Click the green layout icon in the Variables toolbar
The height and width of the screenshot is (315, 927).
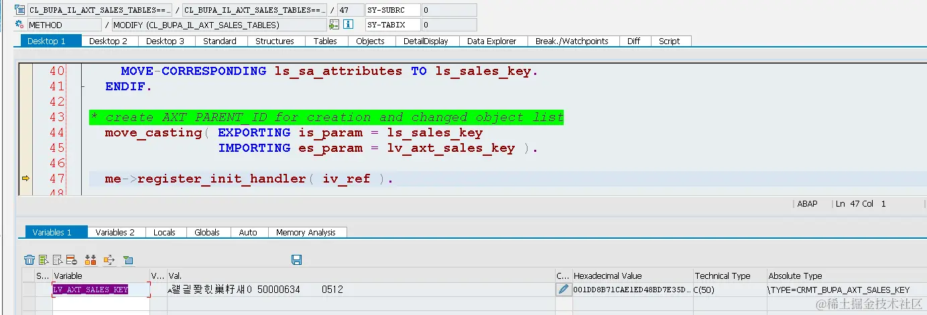pos(128,259)
